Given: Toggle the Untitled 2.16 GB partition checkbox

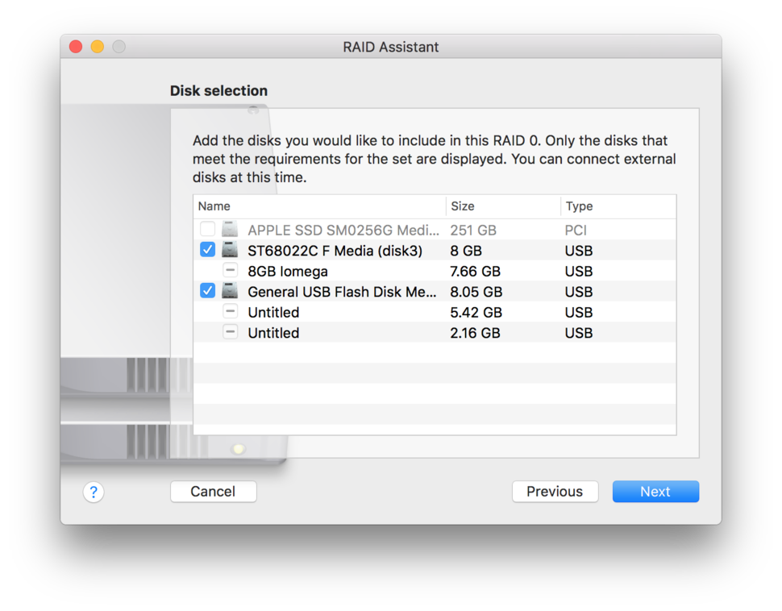Looking at the screenshot, I should click(x=230, y=331).
